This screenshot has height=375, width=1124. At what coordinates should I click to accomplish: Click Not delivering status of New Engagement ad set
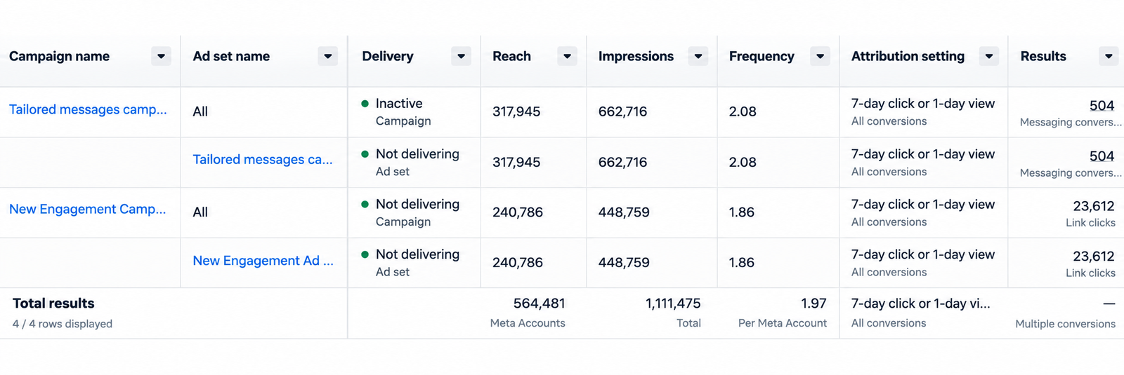417,254
